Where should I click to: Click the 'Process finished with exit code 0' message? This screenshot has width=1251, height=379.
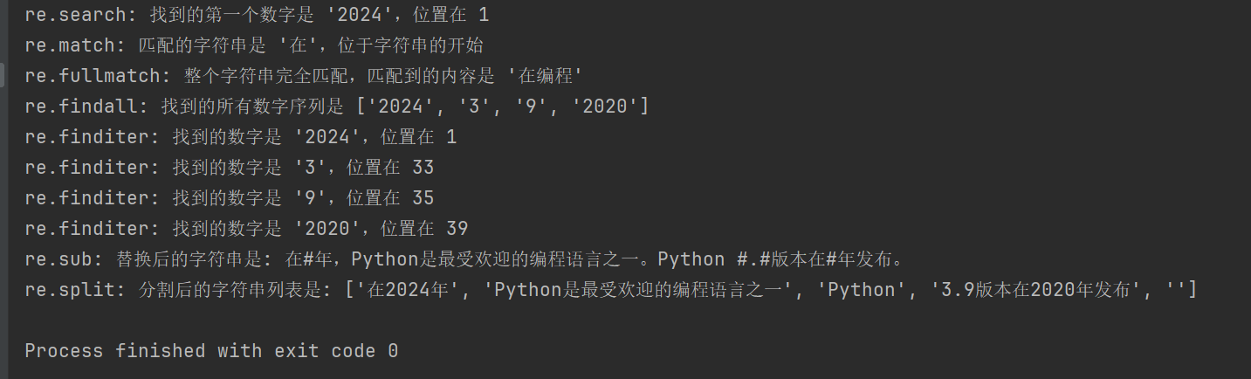(211, 351)
